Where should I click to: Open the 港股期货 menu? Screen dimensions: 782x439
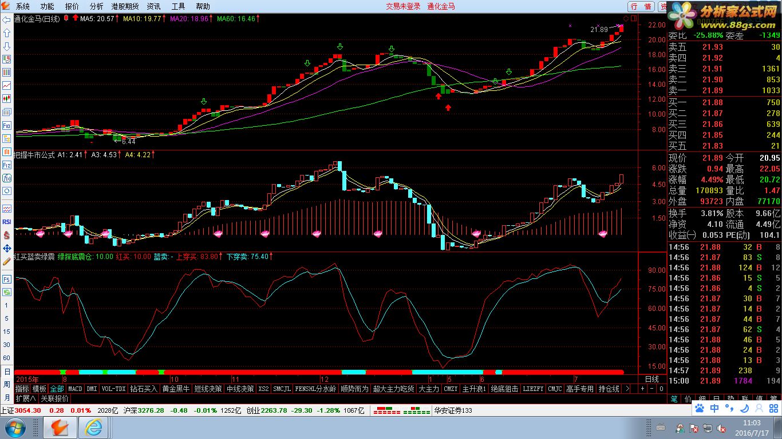pos(125,6)
